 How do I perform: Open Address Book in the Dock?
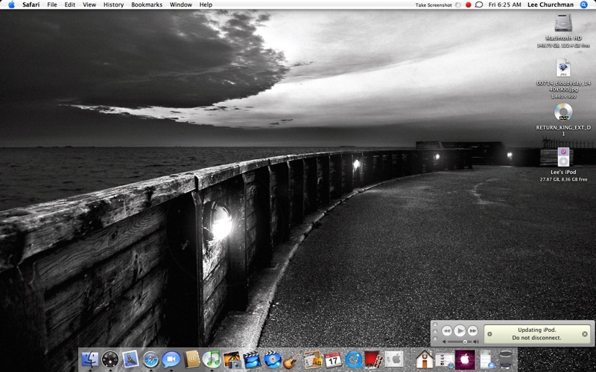coord(191,359)
